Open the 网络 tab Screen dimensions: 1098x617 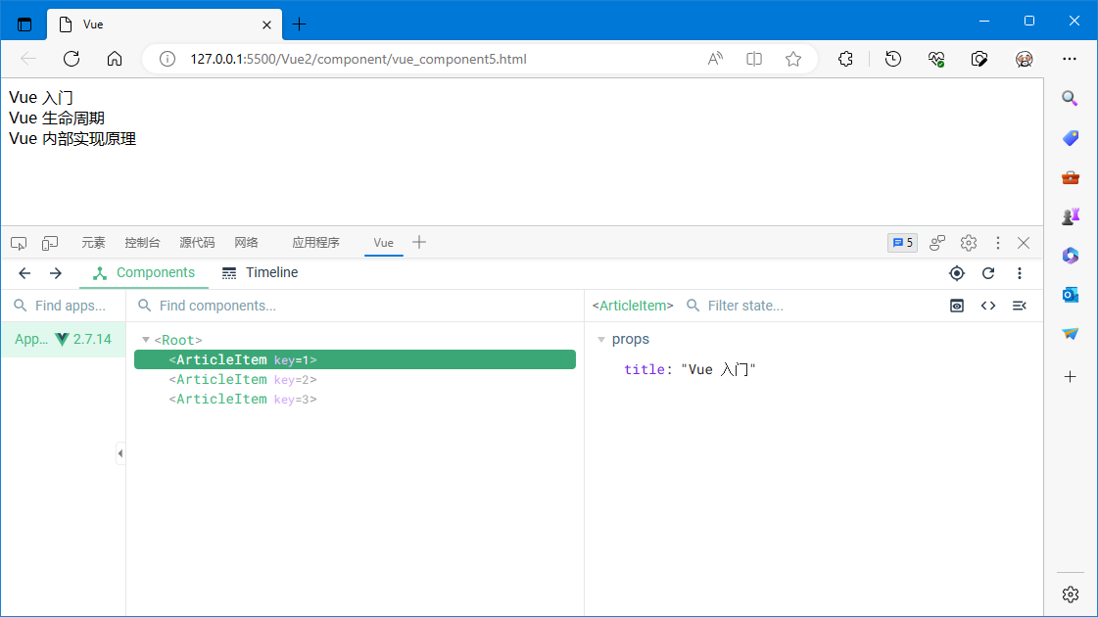click(247, 242)
